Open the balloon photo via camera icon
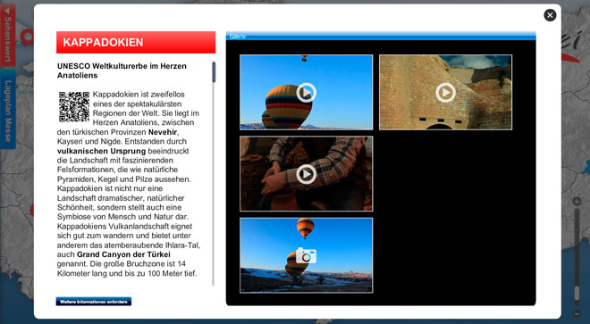The width and height of the screenshot is (590, 324). pyautogui.click(x=306, y=255)
